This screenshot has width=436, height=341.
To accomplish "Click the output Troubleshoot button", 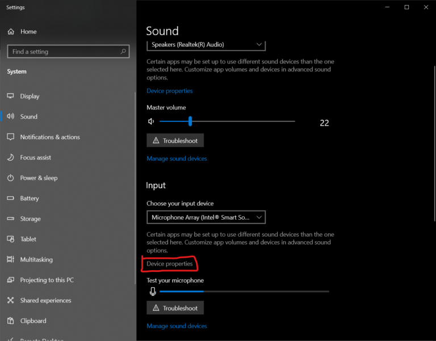I will tap(175, 141).
